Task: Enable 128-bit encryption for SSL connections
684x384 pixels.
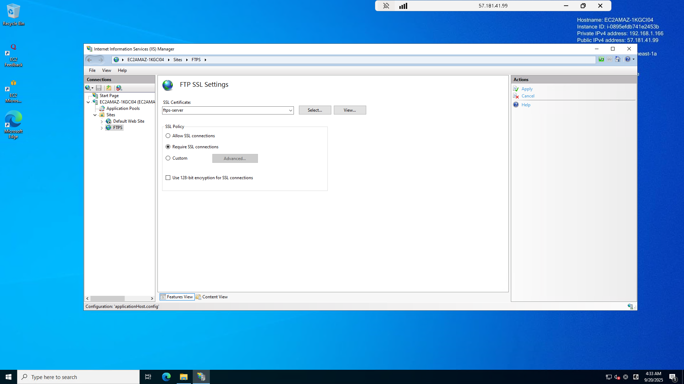Action: [x=168, y=178]
